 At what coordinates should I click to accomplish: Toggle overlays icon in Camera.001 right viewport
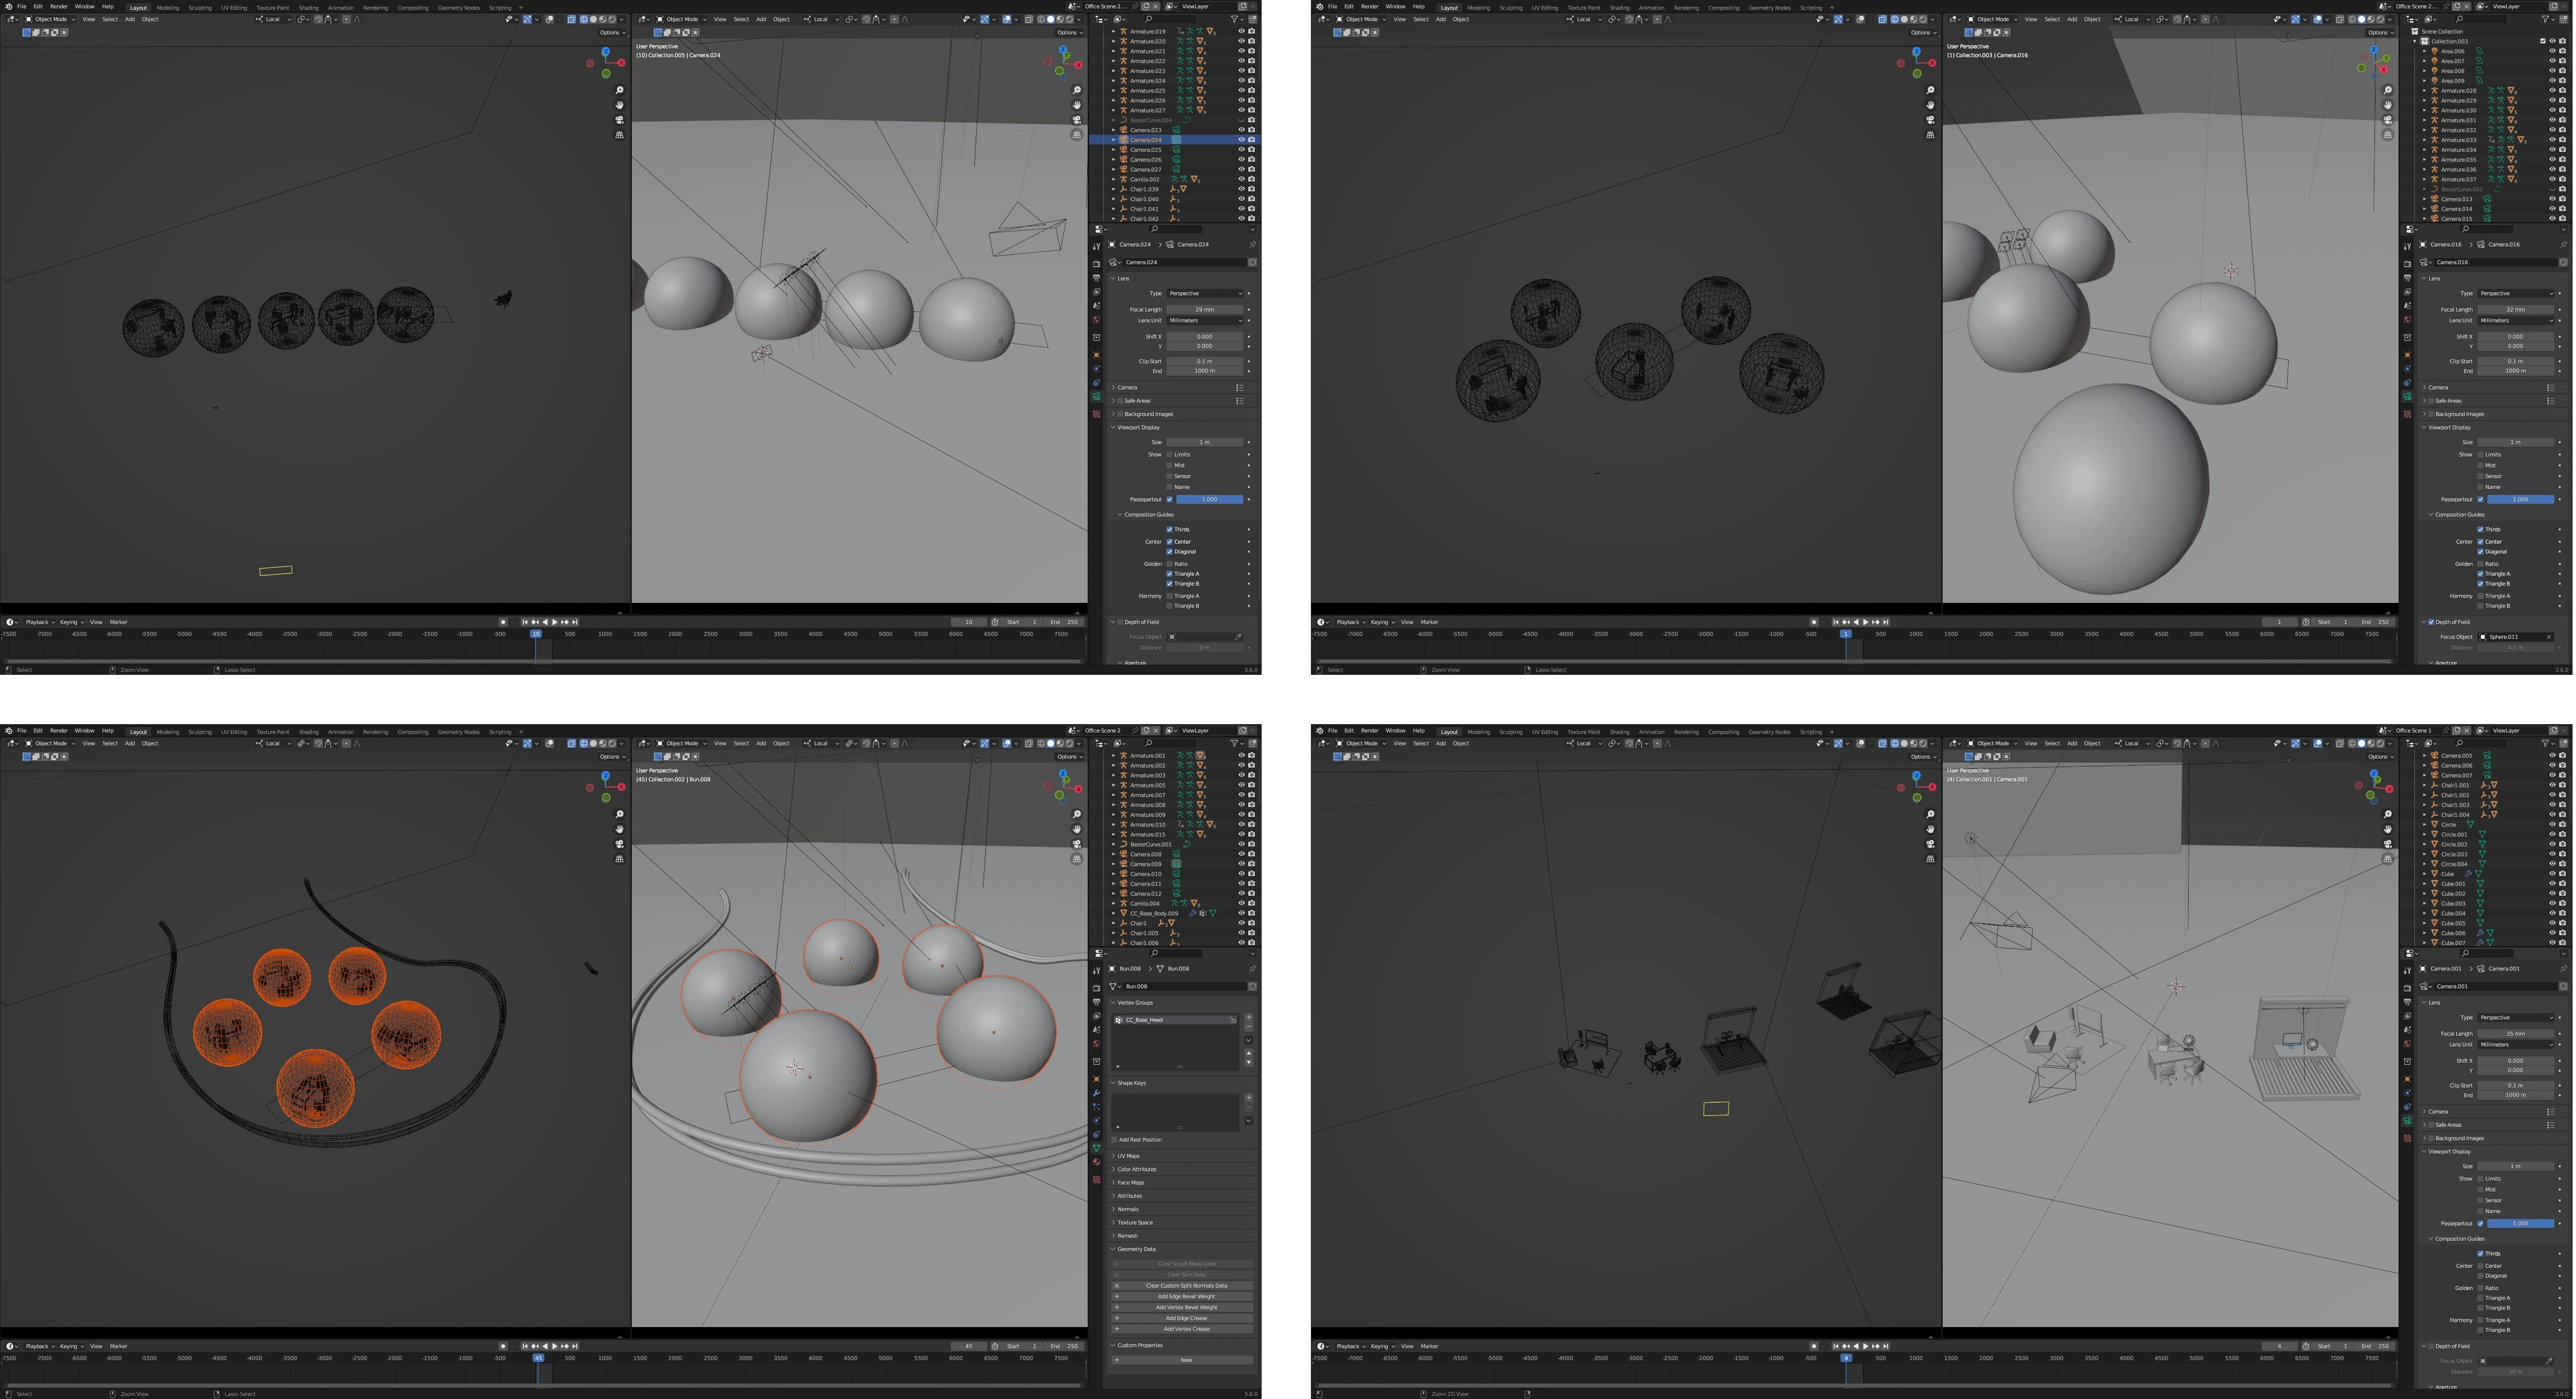[x=2318, y=743]
